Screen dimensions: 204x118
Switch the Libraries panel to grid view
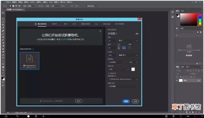[x=198, y=32]
